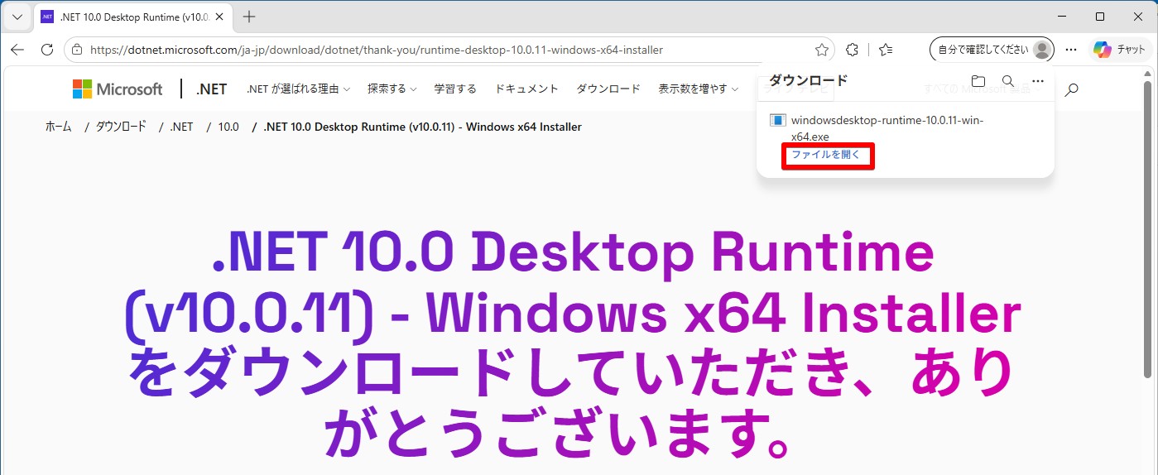Expand the 表示数を増やす dropdown
Viewport: 1158px width, 475px height.
tap(698, 89)
